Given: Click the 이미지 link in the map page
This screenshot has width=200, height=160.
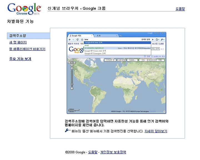Looking at the screenshot, I should click(76, 43).
